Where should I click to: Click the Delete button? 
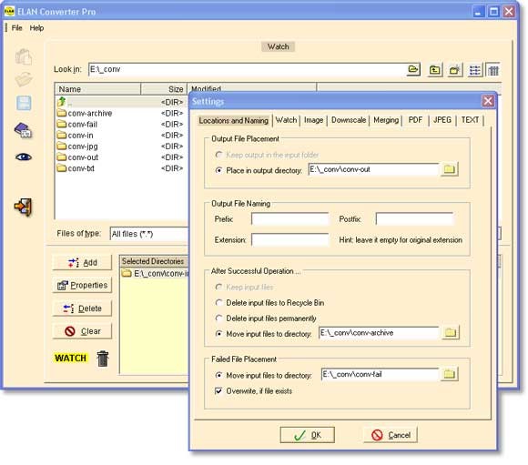(82, 308)
